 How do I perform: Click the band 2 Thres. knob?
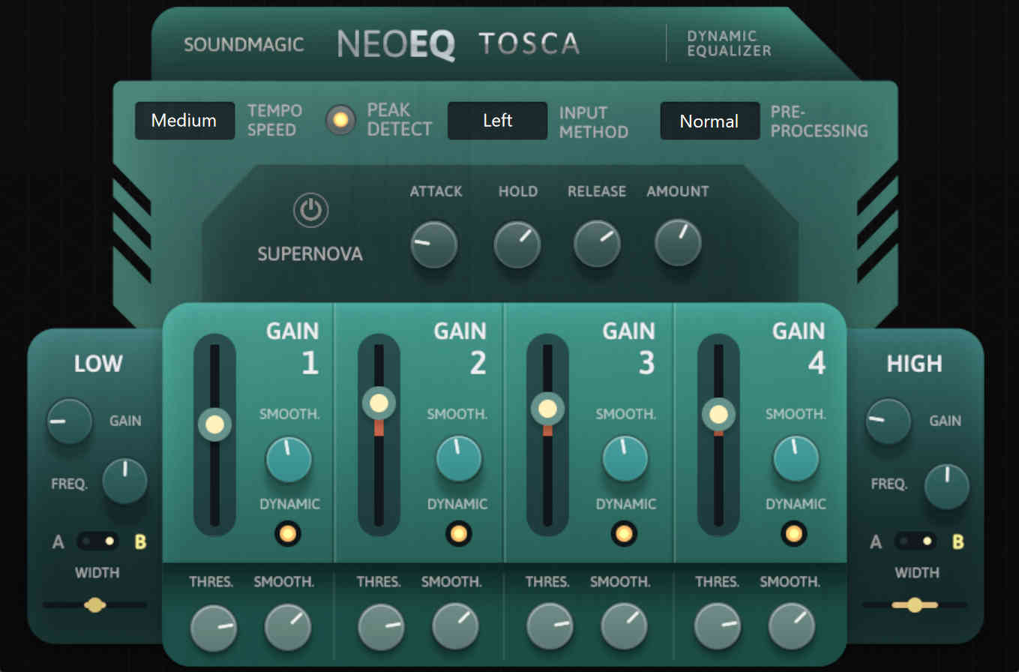(381, 627)
